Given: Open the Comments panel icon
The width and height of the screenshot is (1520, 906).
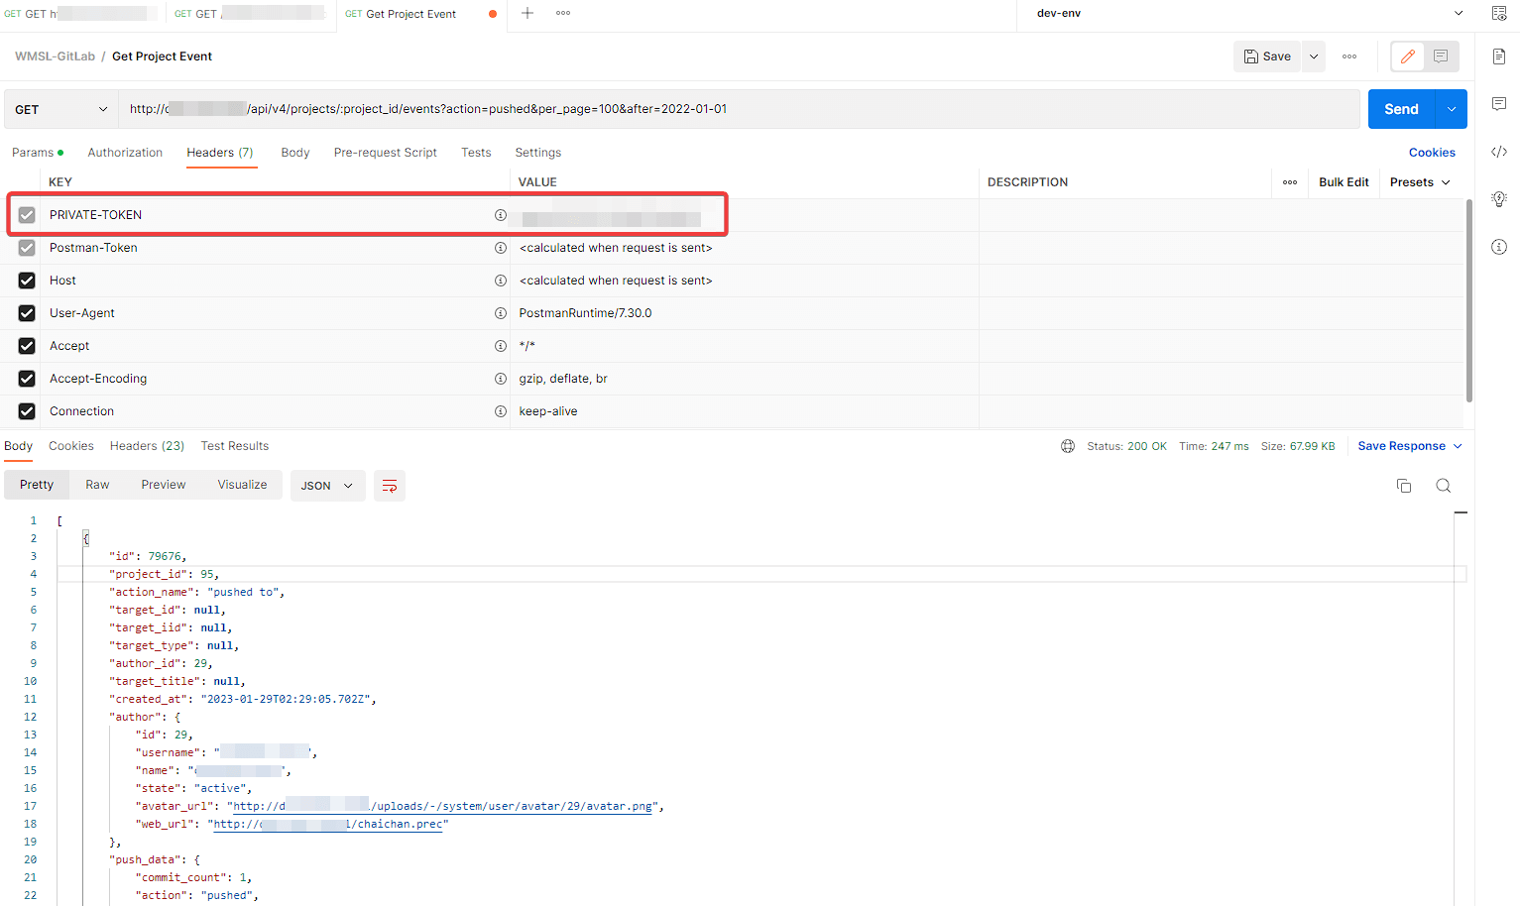Looking at the screenshot, I should [1499, 103].
